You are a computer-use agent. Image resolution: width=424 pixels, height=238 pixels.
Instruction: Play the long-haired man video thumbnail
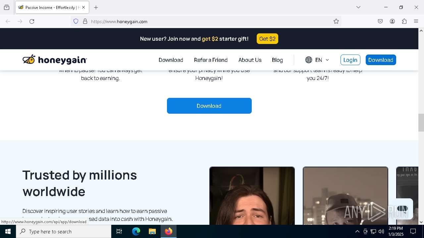click(252, 196)
